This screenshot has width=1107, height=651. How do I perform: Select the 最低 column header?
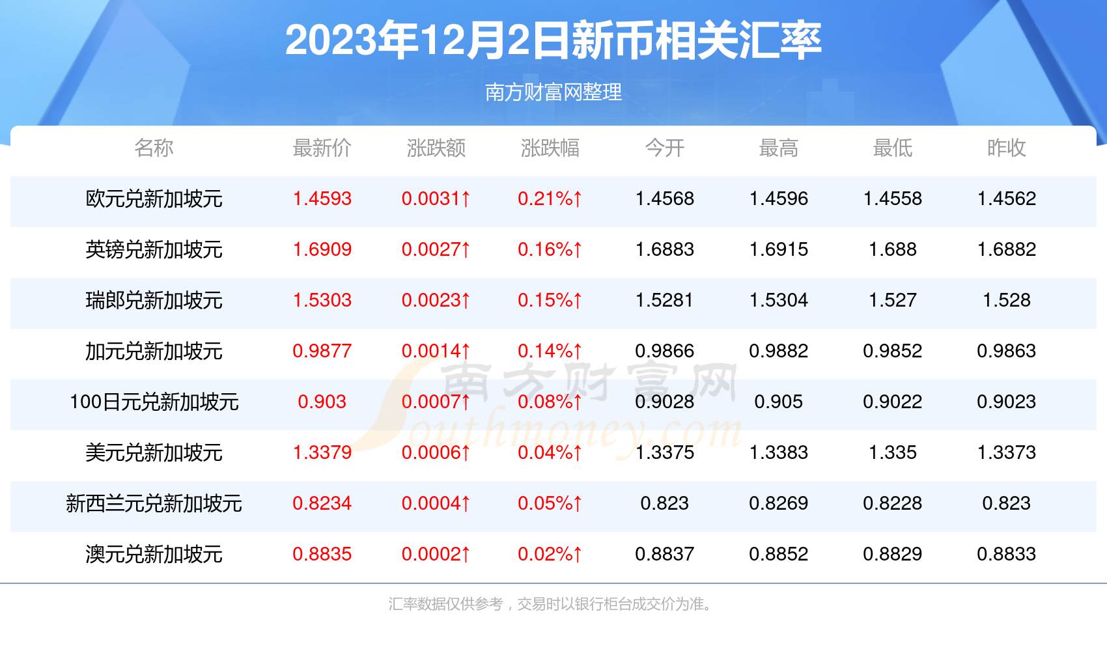pyautogui.click(x=893, y=148)
